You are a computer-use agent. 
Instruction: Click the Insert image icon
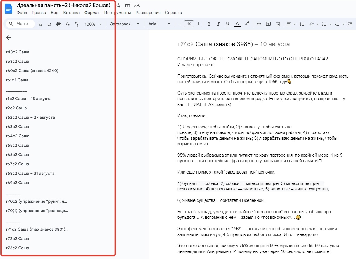[x=278, y=24]
